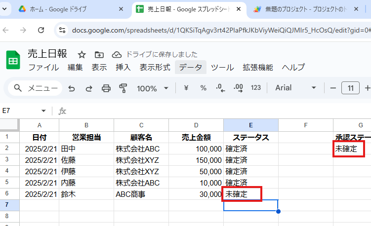Open the ヘルプ menu
The image size is (371, 226).
[293, 68]
